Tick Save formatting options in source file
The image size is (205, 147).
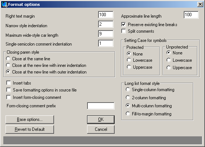click(8, 90)
